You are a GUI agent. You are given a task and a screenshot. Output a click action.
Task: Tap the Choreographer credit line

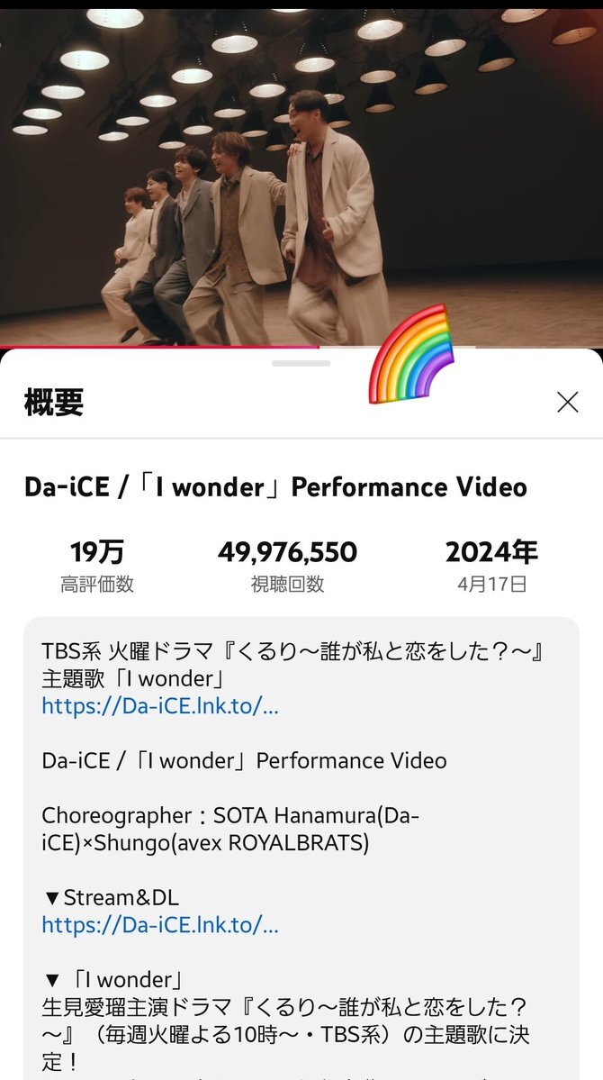point(230,830)
